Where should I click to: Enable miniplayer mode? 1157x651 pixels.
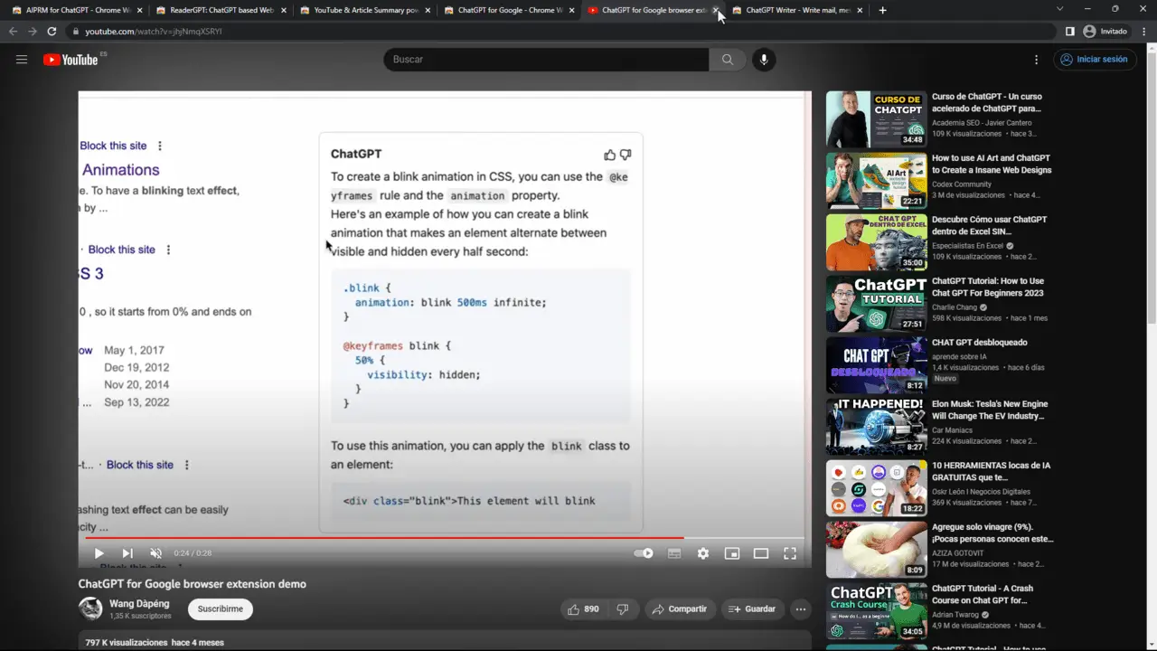coord(732,553)
